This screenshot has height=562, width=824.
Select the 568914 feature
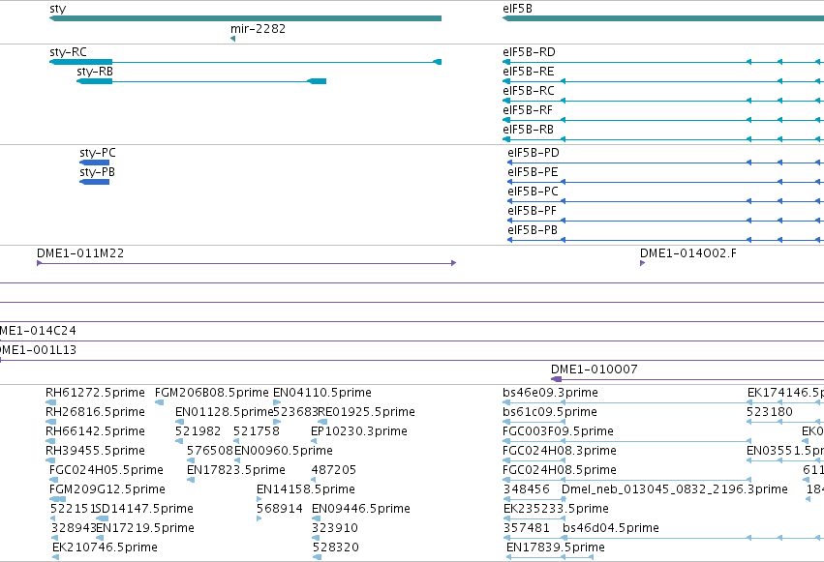(x=259, y=519)
